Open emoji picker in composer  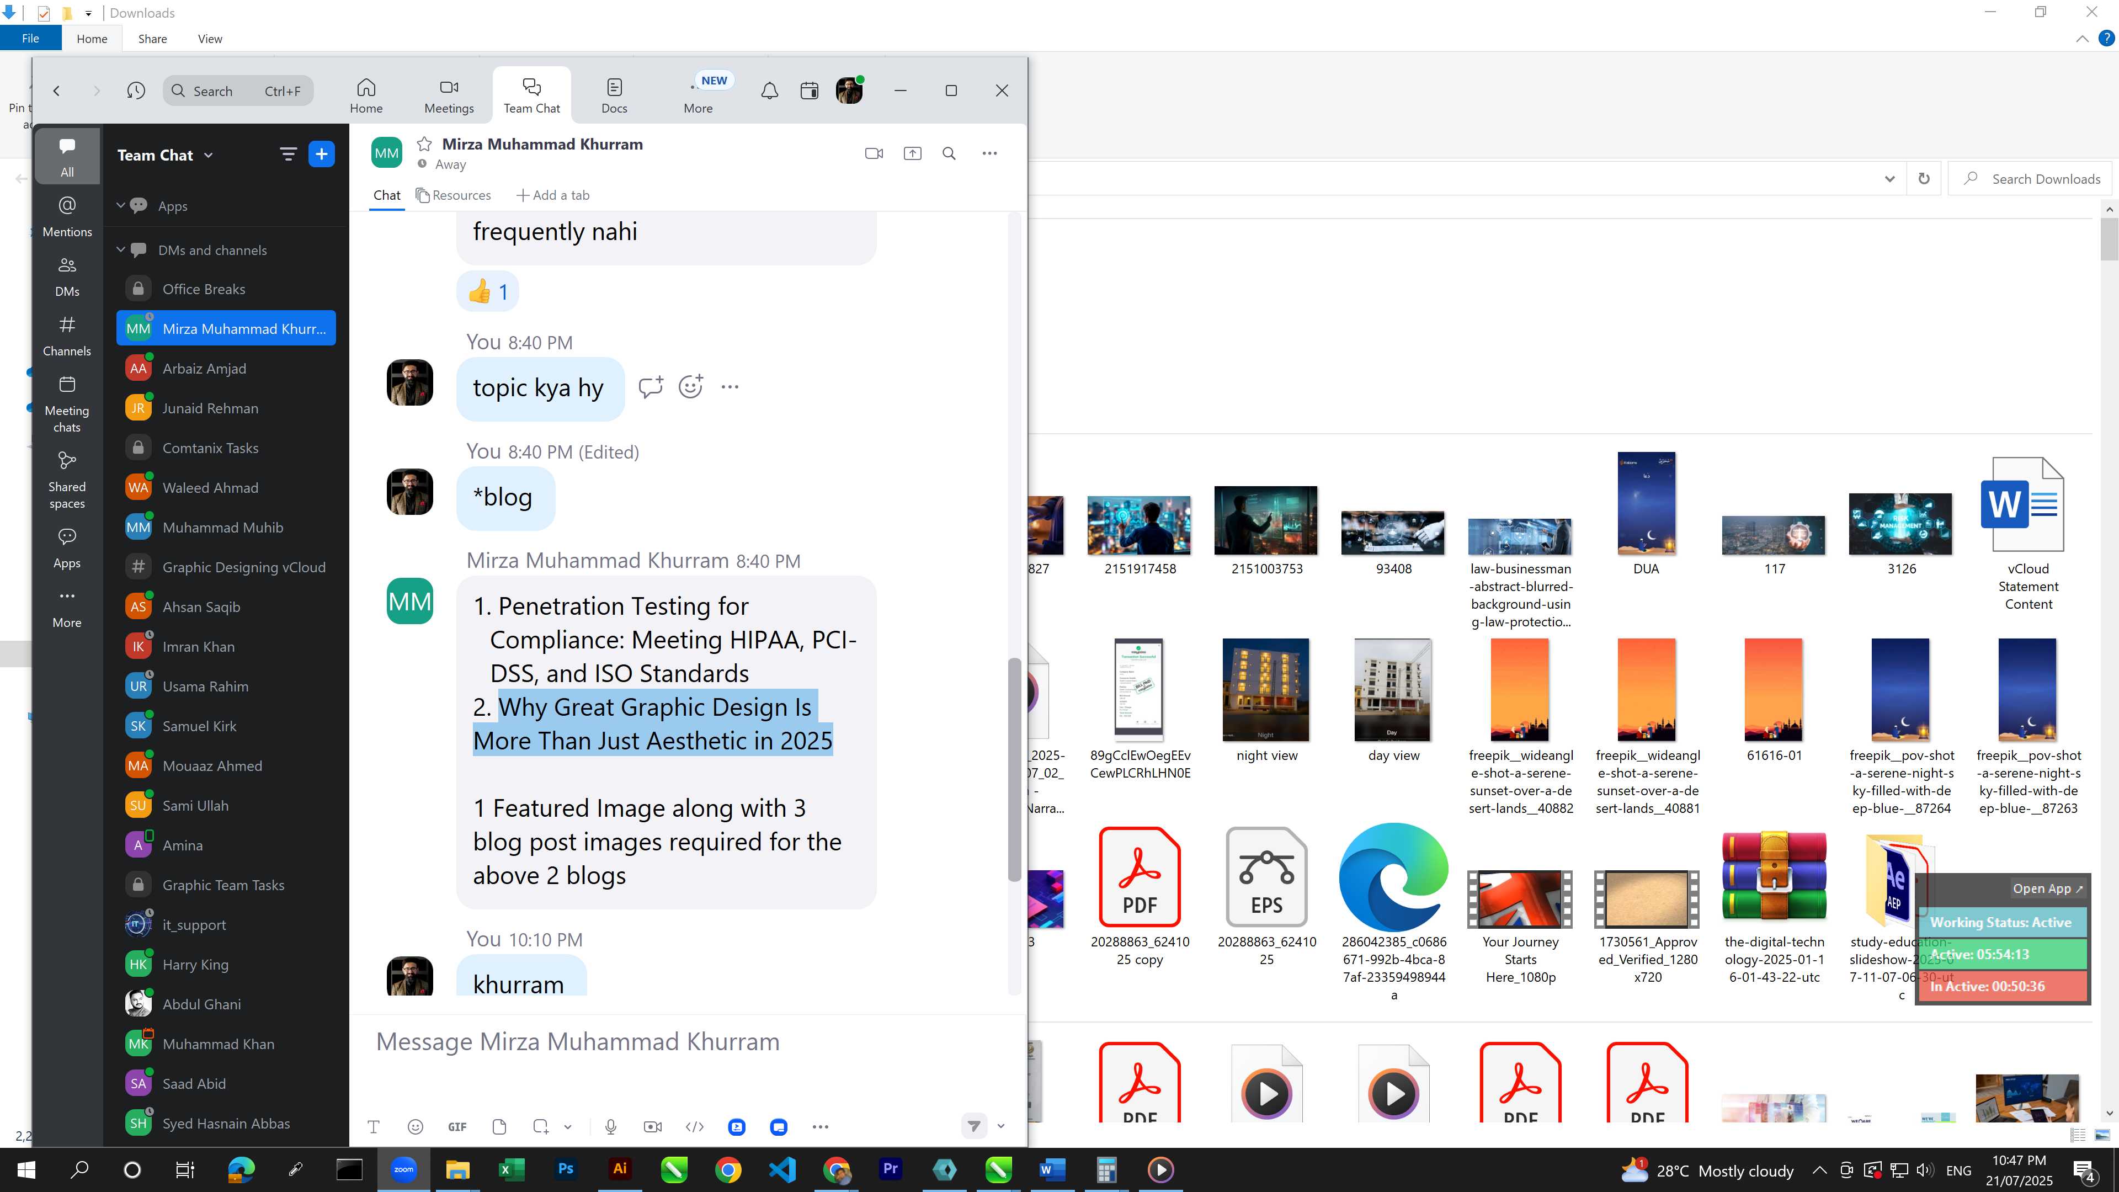pyautogui.click(x=416, y=1127)
